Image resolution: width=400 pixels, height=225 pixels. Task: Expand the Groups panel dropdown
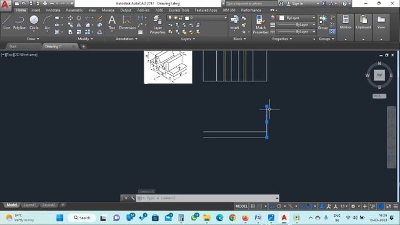(x=326, y=39)
